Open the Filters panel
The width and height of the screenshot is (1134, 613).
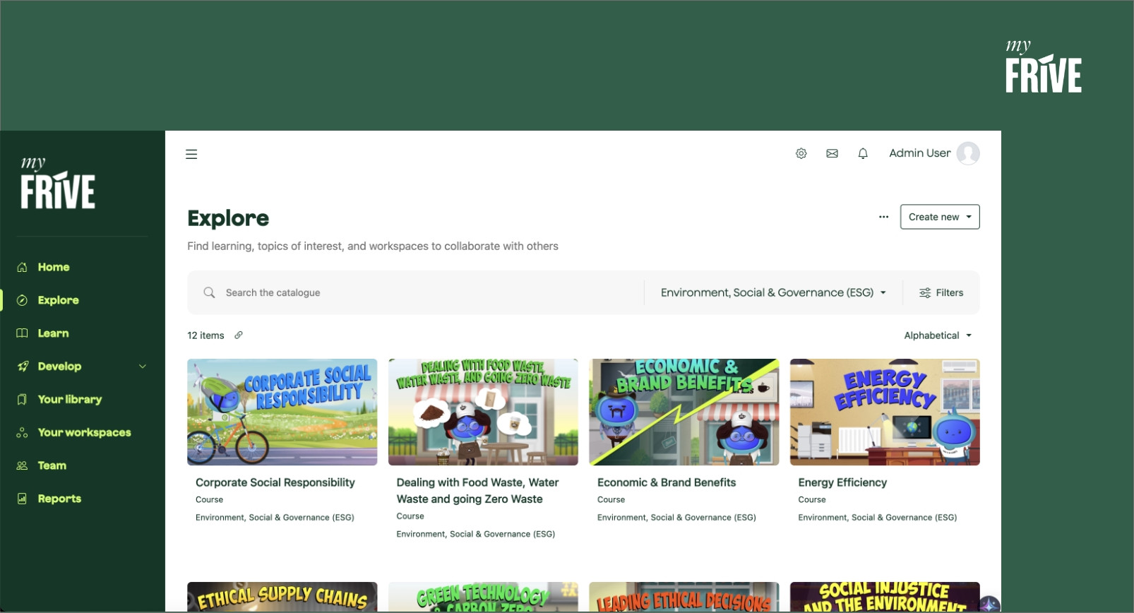(x=941, y=292)
